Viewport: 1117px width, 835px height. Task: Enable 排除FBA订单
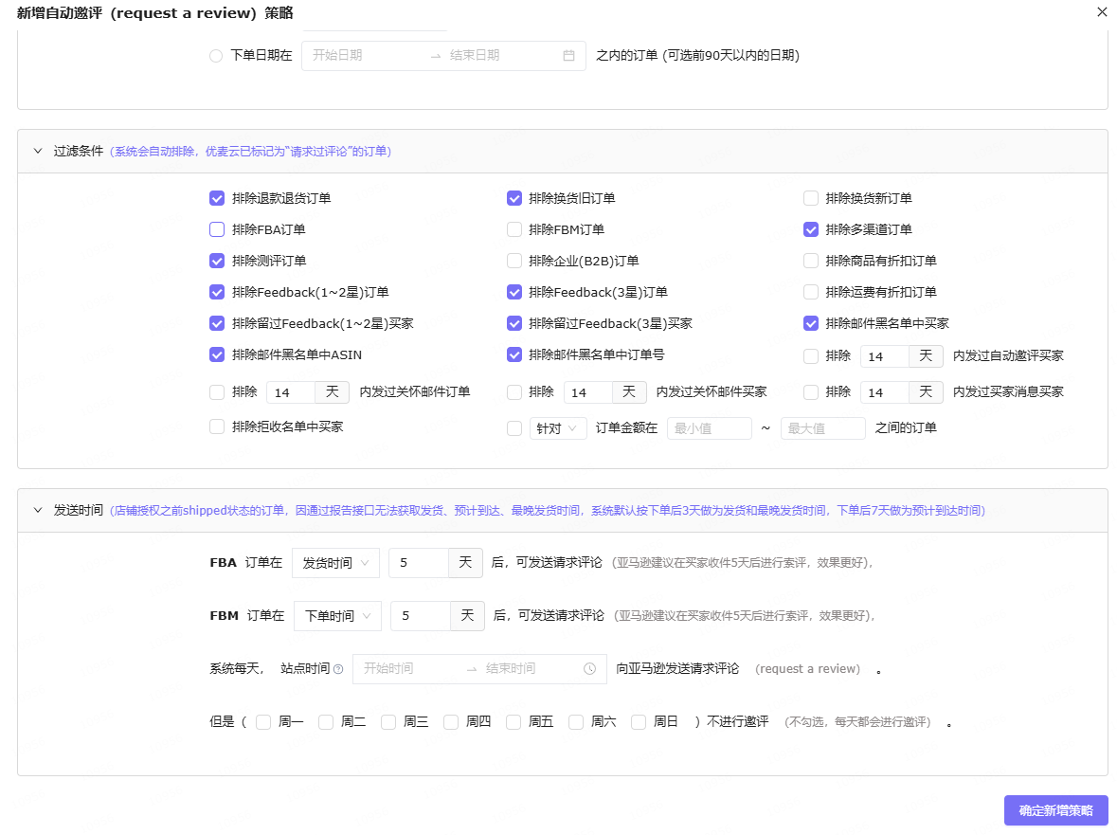(217, 229)
